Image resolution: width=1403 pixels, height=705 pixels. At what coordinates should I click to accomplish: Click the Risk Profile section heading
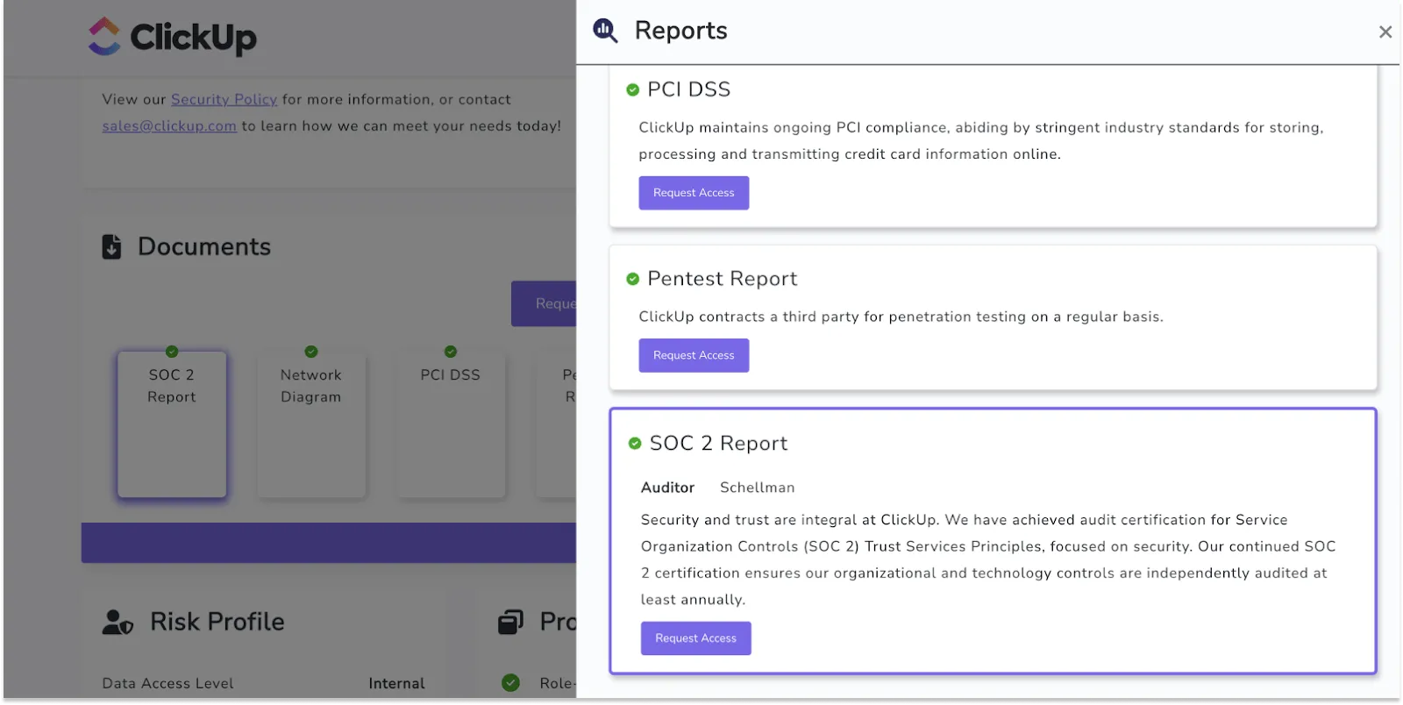tap(217, 623)
